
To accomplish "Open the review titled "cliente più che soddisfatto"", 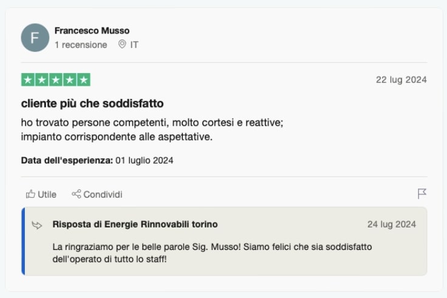I will coord(92,103).
